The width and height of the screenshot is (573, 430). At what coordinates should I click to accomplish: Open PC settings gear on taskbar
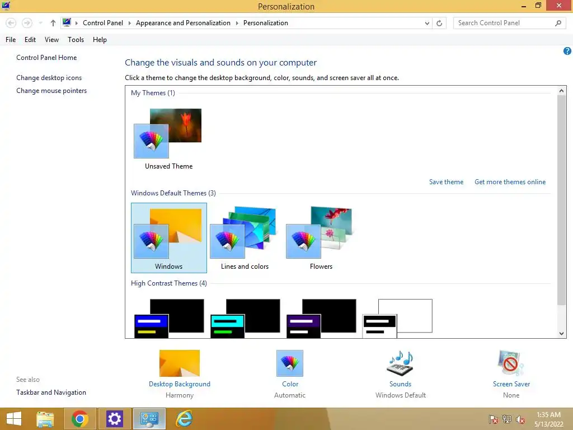[114, 419]
